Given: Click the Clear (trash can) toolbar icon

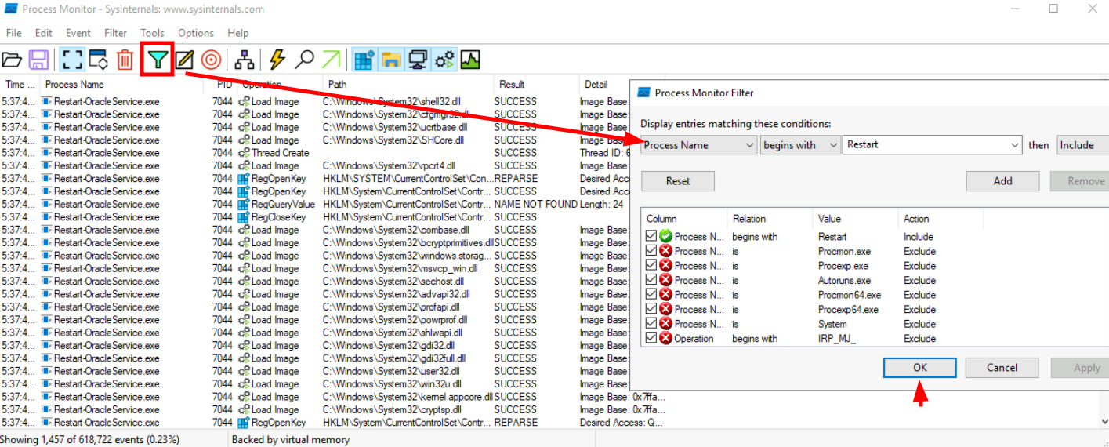Looking at the screenshot, I should point(125,60).
